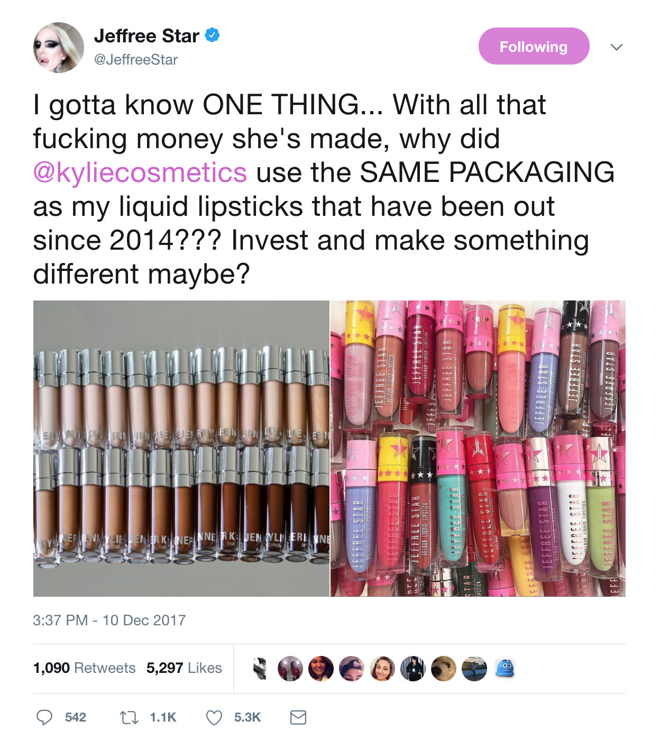Screen dimensions: 660x748
Task: View the 5,297 Likes list
Action: click(x=184, y=668)
